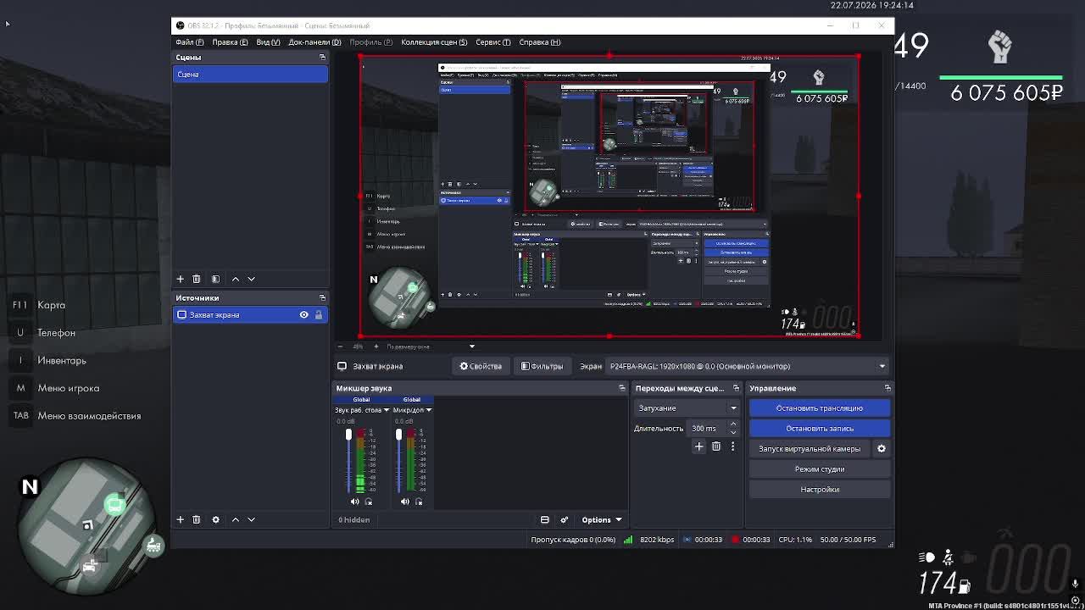Open Файл menu
This screenshot has width=1085, height=610.
(190, 42)
